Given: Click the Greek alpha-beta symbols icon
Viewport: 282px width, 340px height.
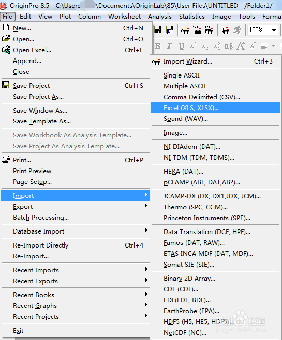Looking at the screenshot, I should pyautogui.click(x=229, y=46).
